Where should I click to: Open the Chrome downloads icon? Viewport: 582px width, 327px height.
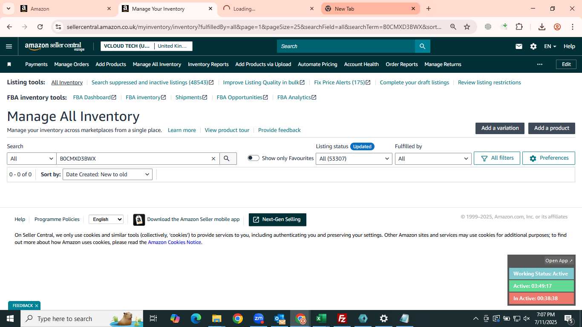pyautogui.click(x=542, y=27)
